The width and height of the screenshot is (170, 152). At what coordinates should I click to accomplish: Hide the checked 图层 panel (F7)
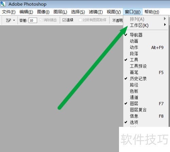coord(146,103)
